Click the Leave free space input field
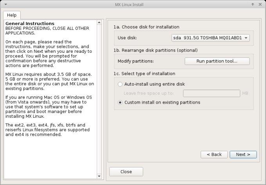Image resolution: width=266 pixels, height=185 pixels. [212, 93]
